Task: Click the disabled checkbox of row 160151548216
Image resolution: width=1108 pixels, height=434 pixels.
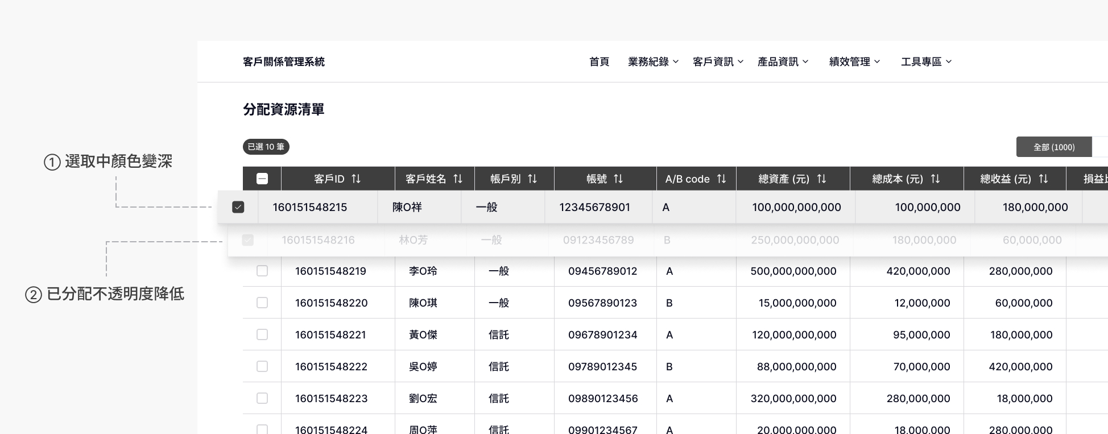Action: point(247,240)
